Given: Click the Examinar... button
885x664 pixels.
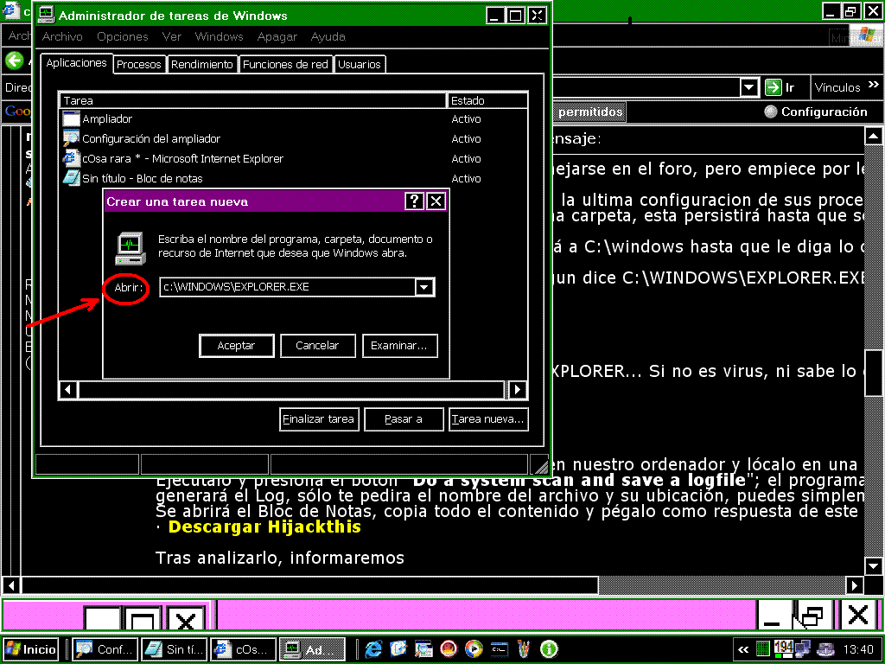Looking at the screenshot, I should (399, 346).
